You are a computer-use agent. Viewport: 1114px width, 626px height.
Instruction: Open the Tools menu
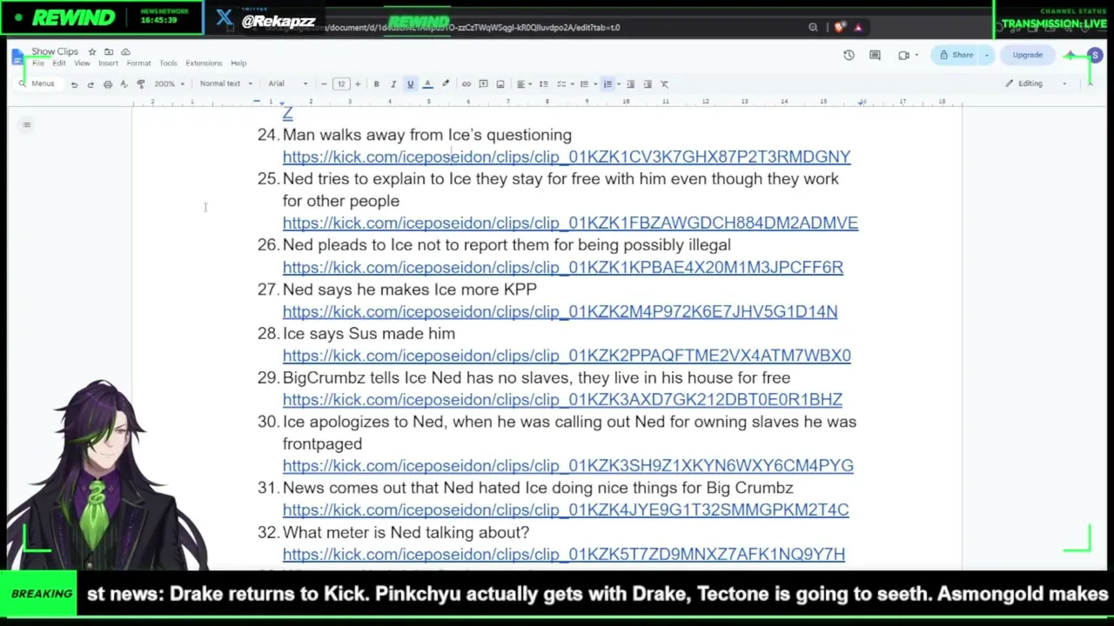click(x=168, y=63)
